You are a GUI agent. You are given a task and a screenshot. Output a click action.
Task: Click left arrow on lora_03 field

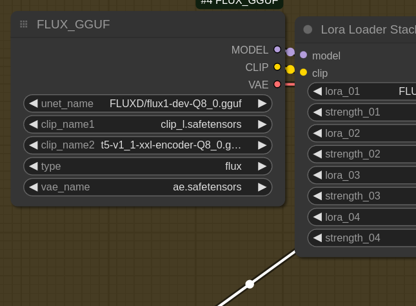(x=317, y=175)
